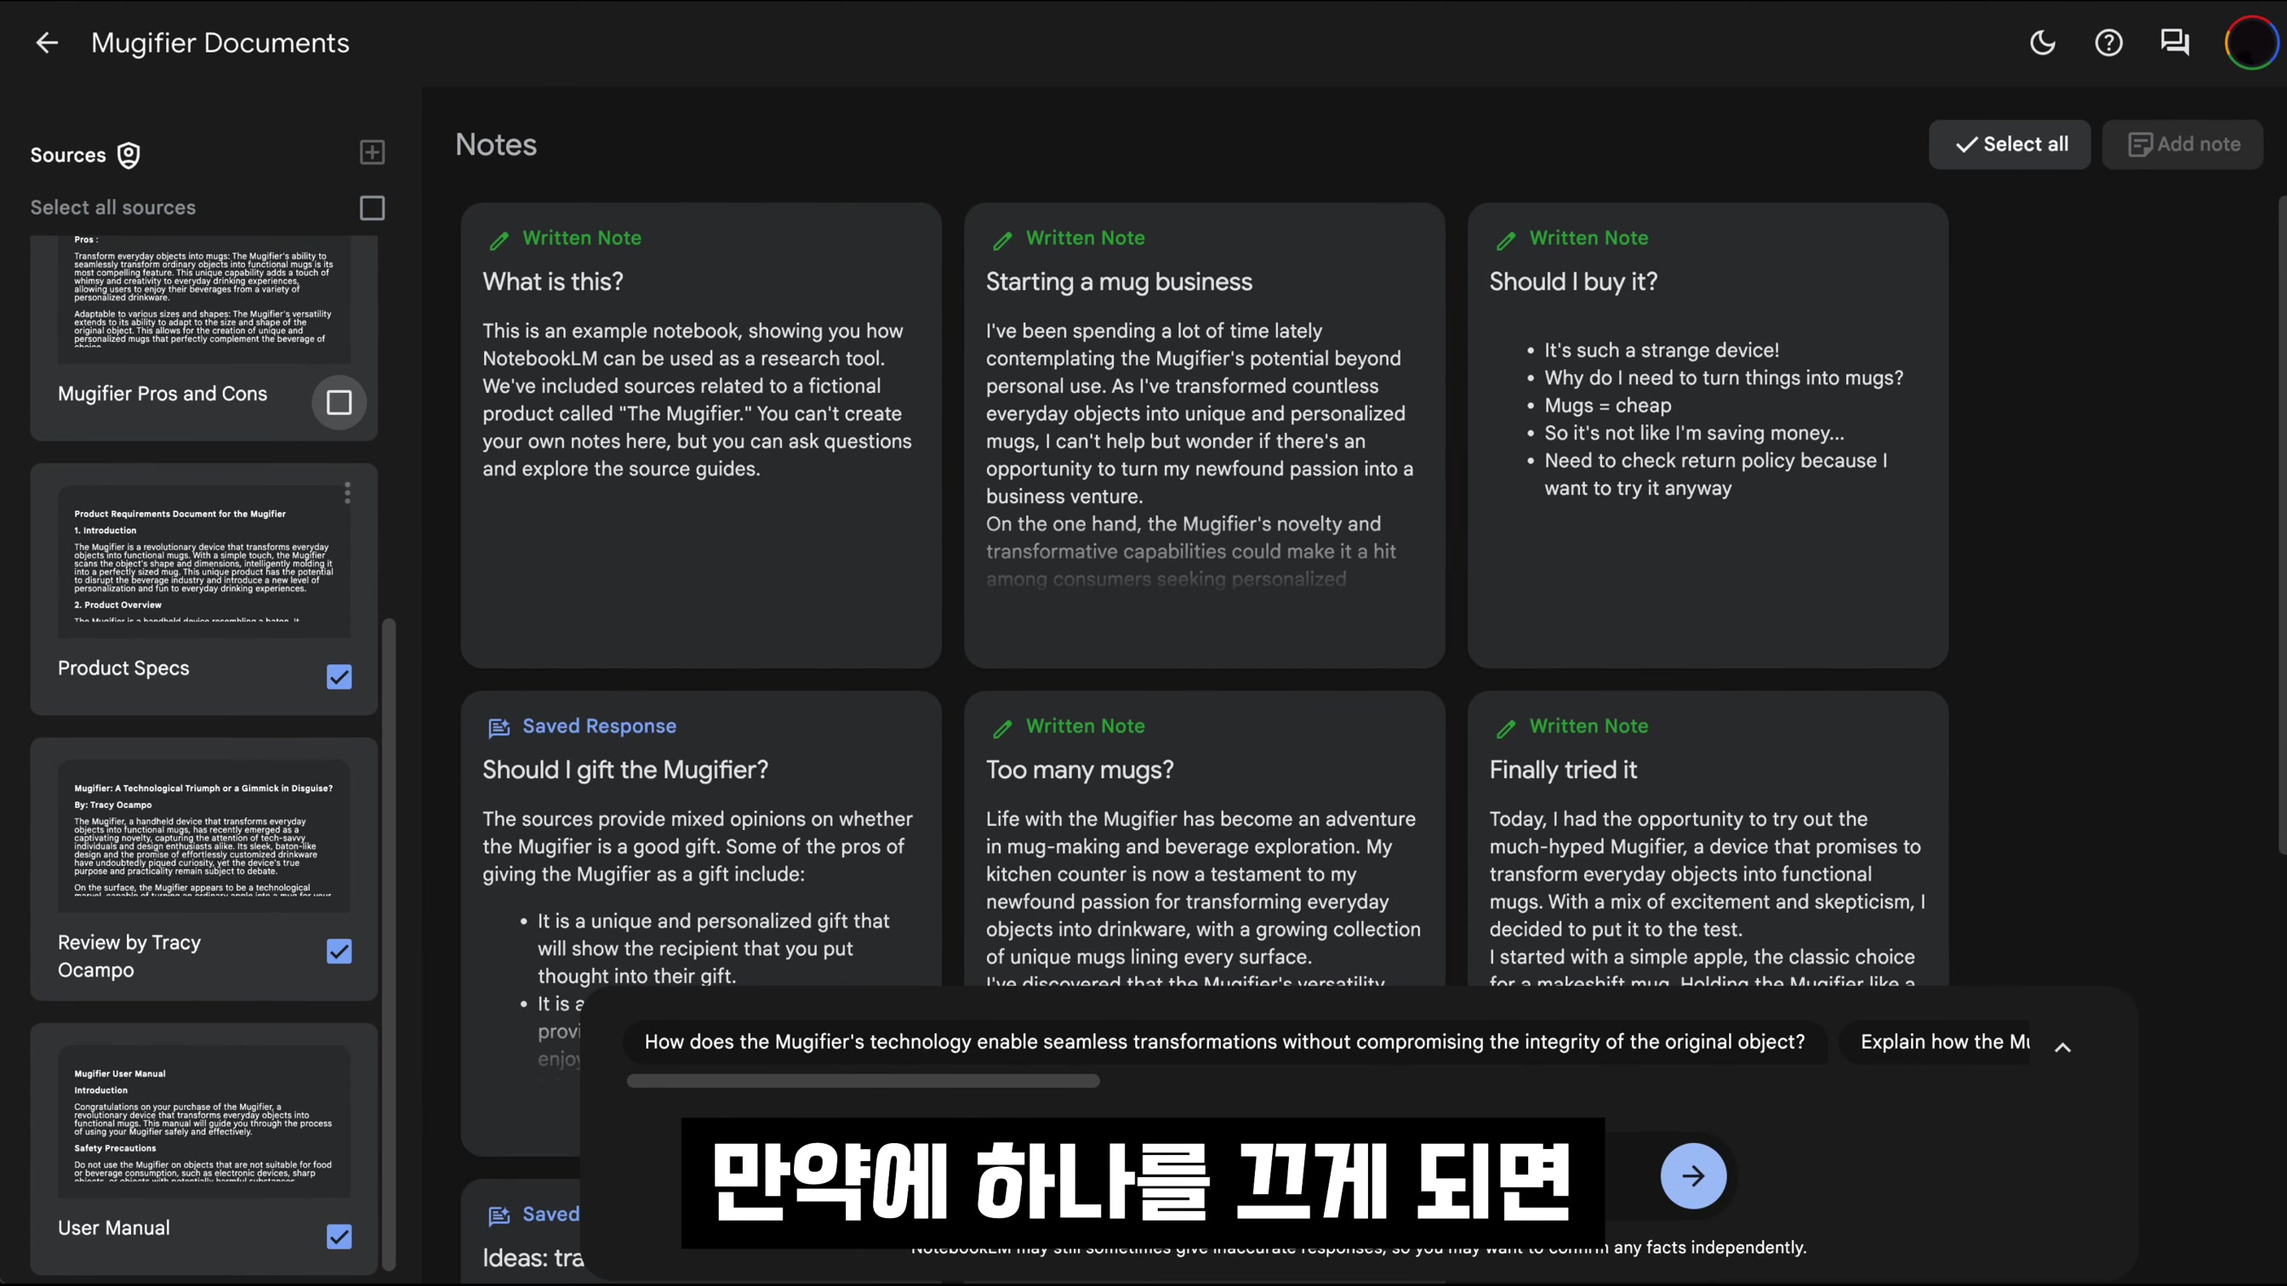The height and width of the screenshot is (1286, 2287).
Task: Open the 'Too many mugs?' note title
Action: (x=1080, y=770)
